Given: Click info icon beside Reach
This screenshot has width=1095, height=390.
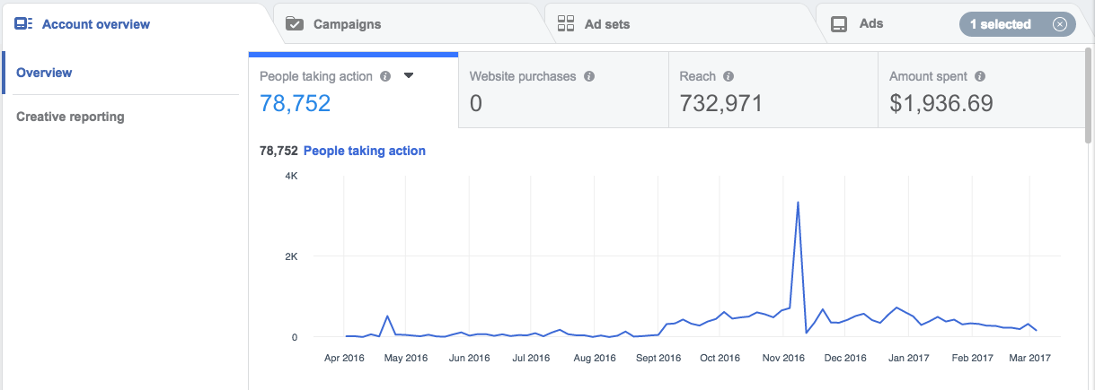Looking at the screenshot, I should [x=729, y=76].
